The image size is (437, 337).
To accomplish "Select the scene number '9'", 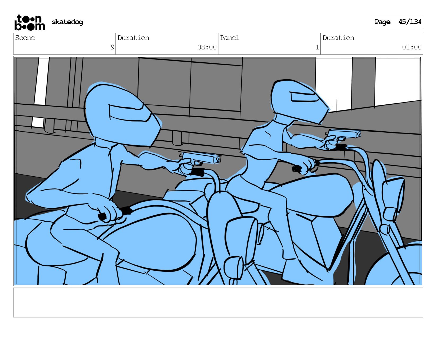I will click(x=112, y=47).
